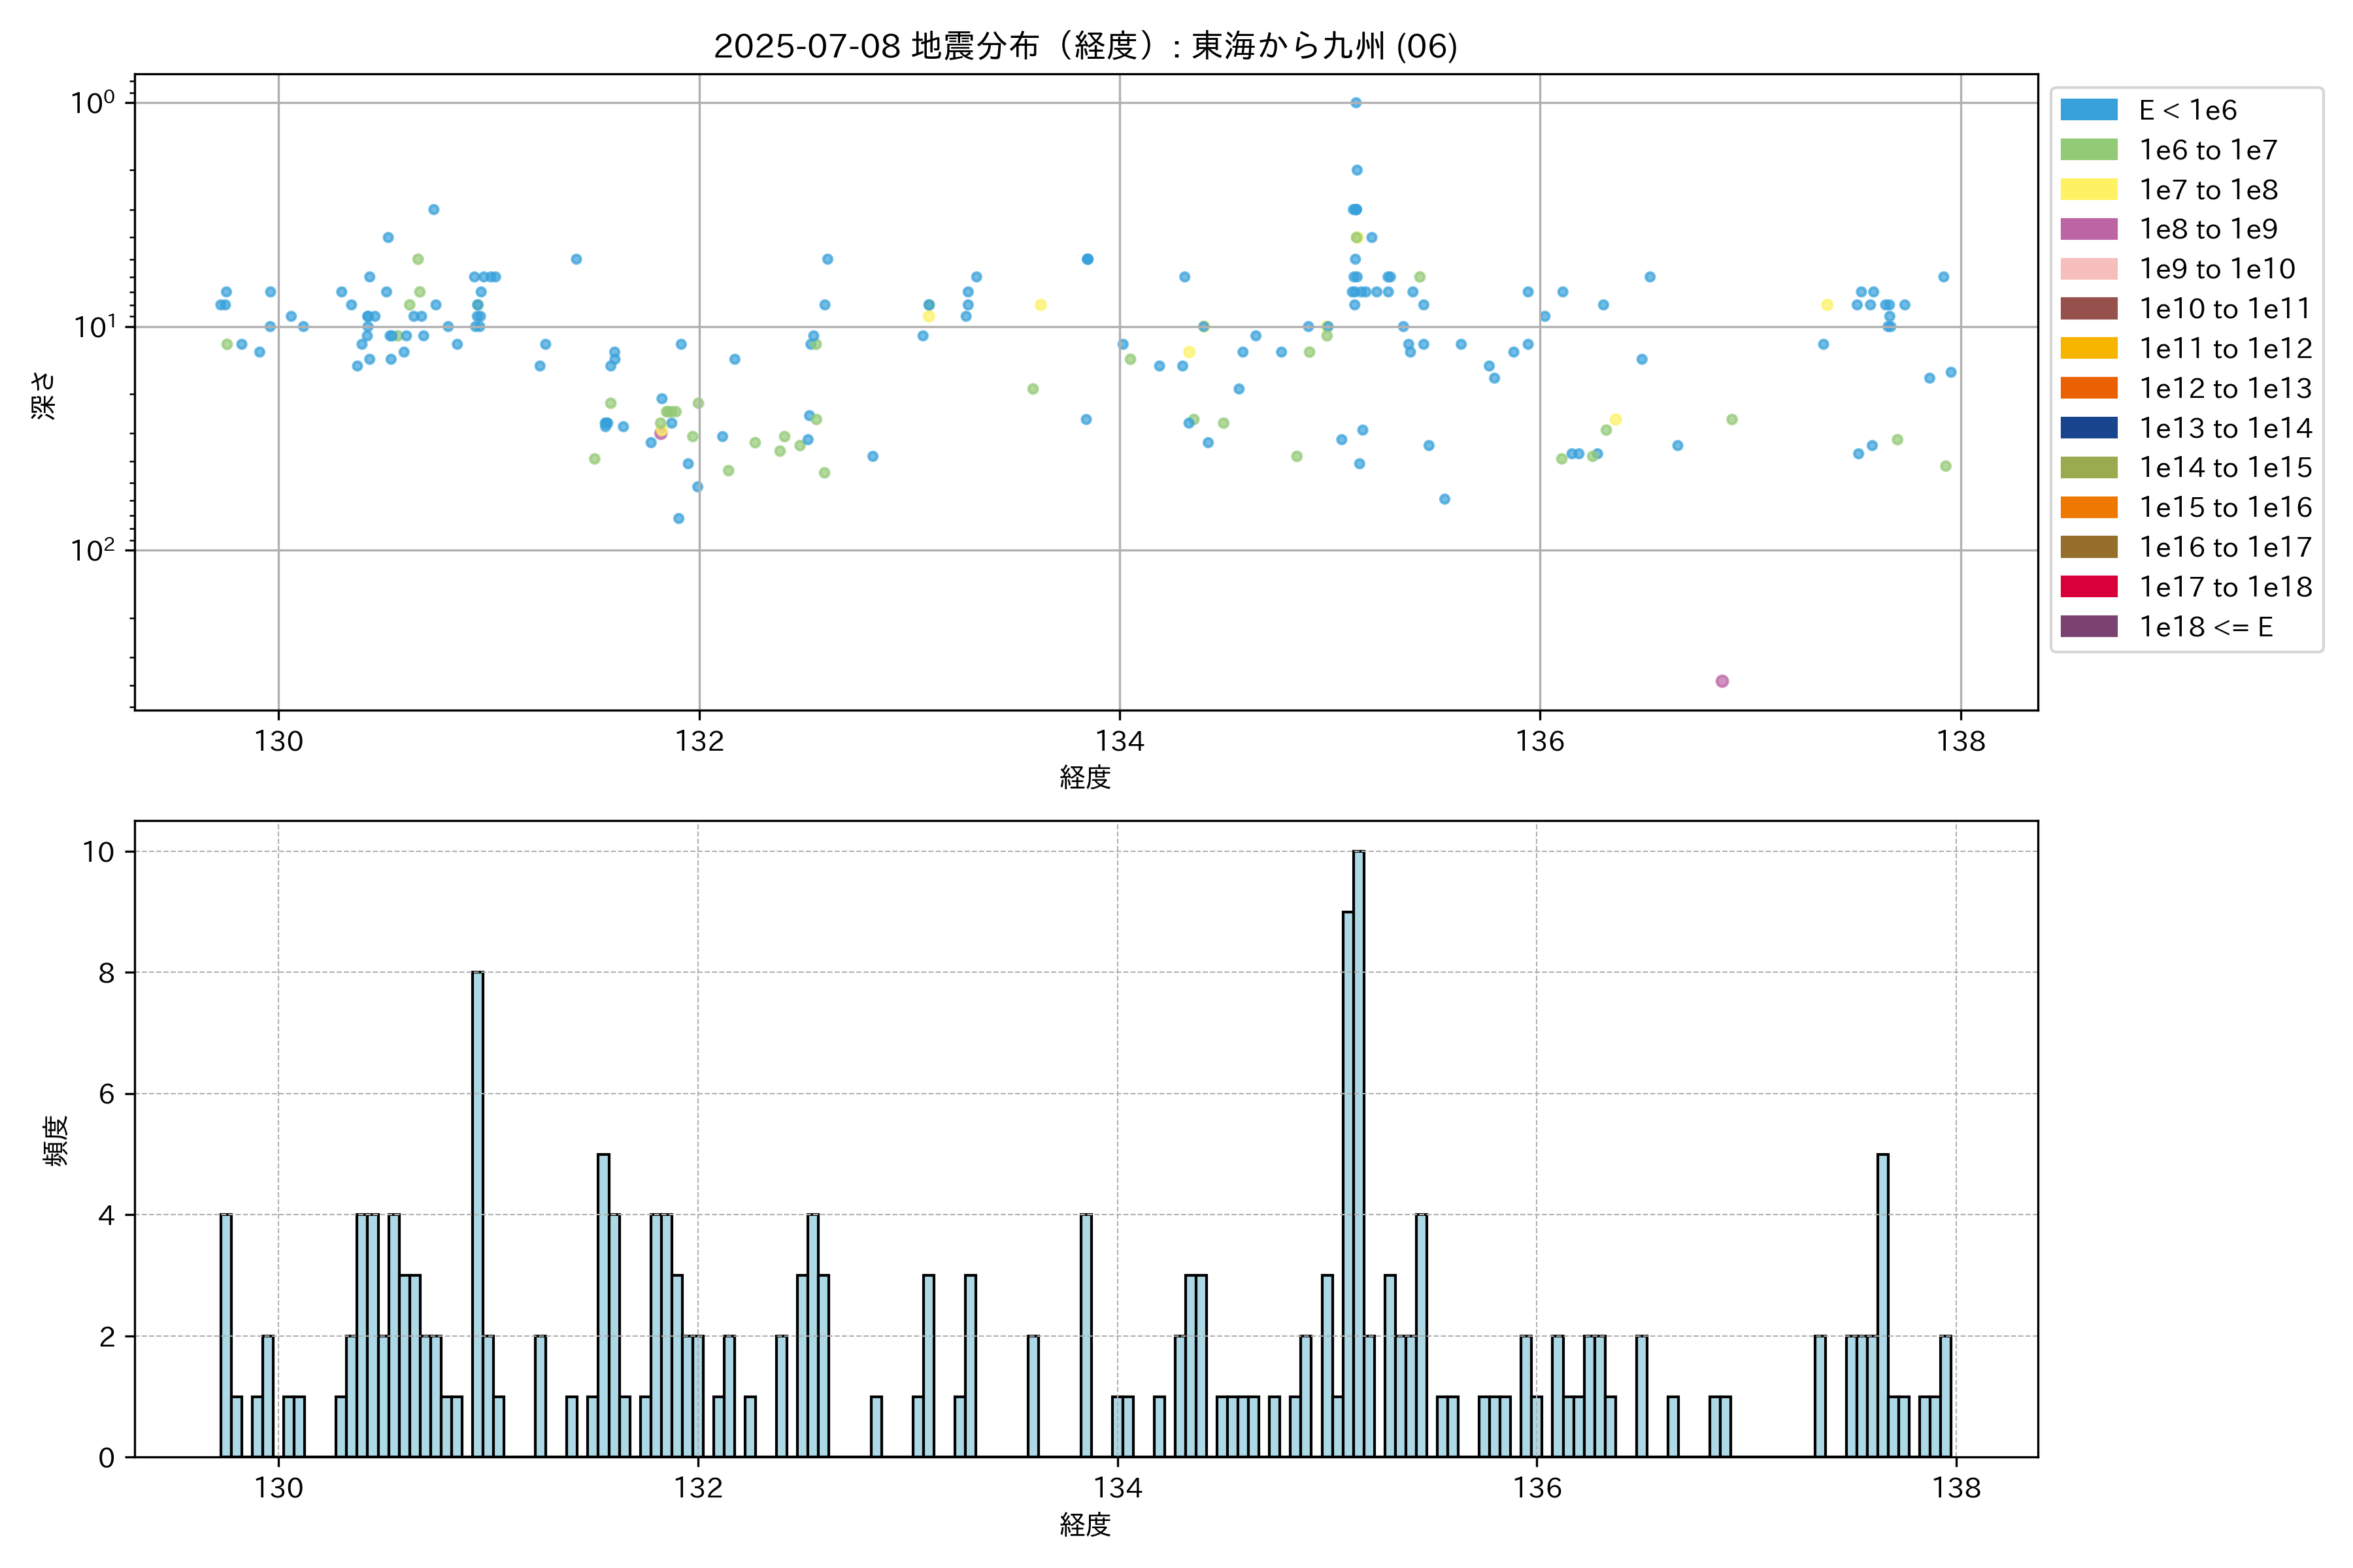Click the tallest histogram bar reaching 10
This screenshot has width=2353, height=1568.
tap(1358, 1150)
